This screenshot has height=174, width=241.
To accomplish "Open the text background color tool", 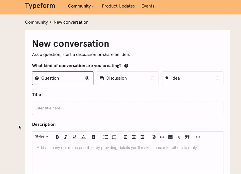I will pyautogui.click(x=93, y=137).
